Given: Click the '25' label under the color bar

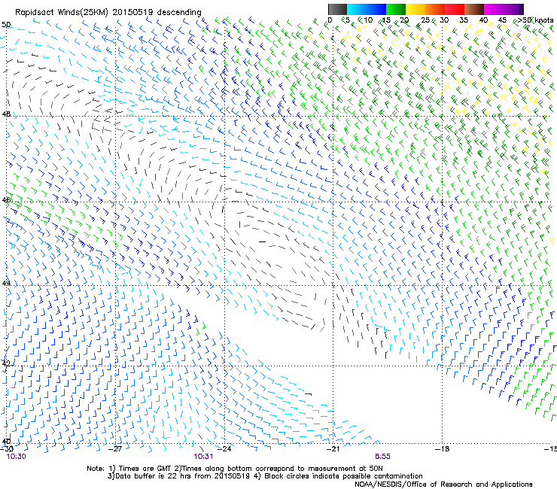Looking at the screenshot, I should pos(425,20).
